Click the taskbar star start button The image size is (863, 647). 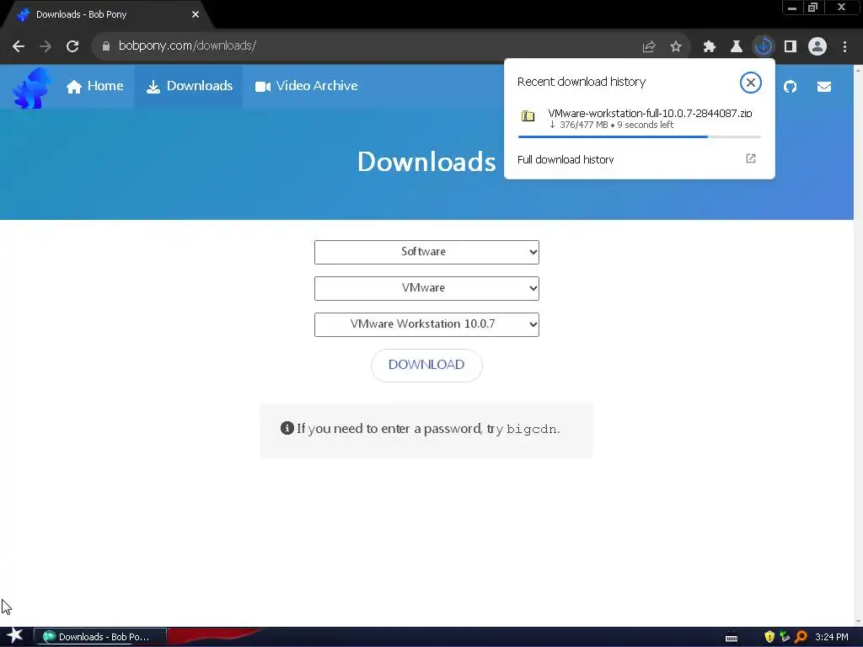tap(14, 636)
